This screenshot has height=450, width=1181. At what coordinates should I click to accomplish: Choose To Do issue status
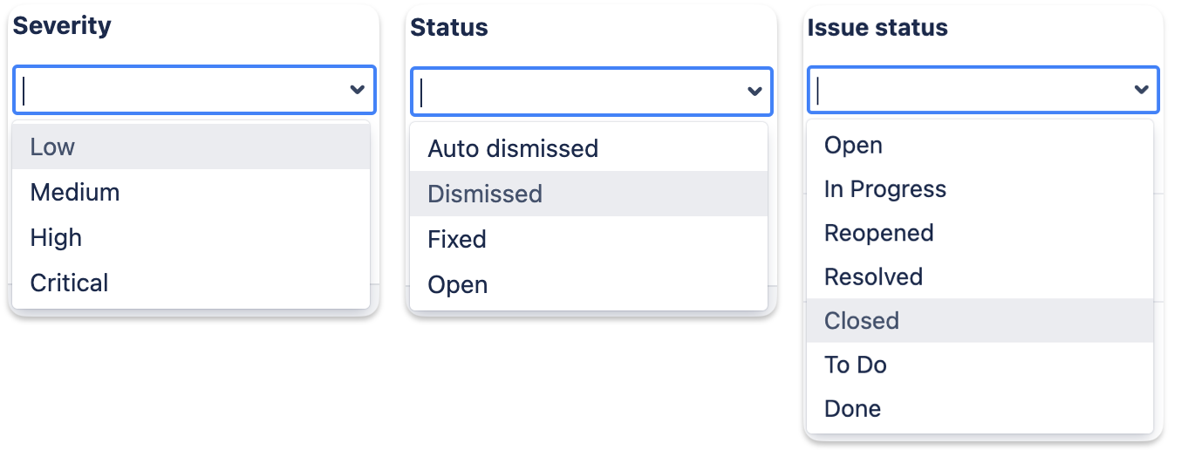856,365
